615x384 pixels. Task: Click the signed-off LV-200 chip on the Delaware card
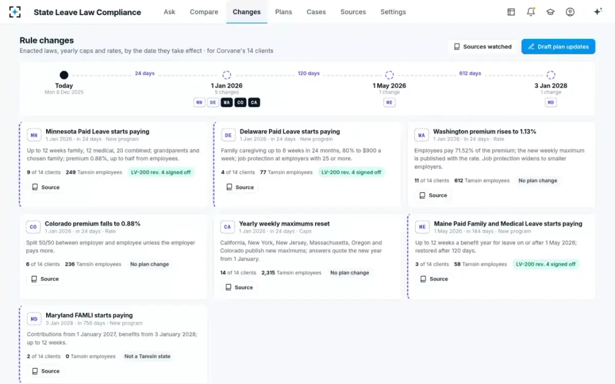352,173
